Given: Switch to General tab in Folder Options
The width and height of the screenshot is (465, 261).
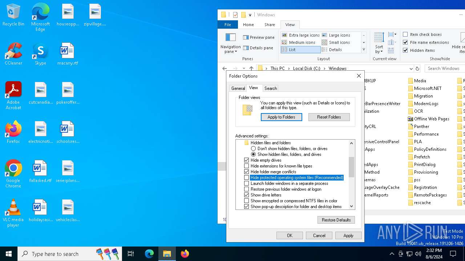Looking at the screenshot, I should pyautogui.click(x=238, y=88).
